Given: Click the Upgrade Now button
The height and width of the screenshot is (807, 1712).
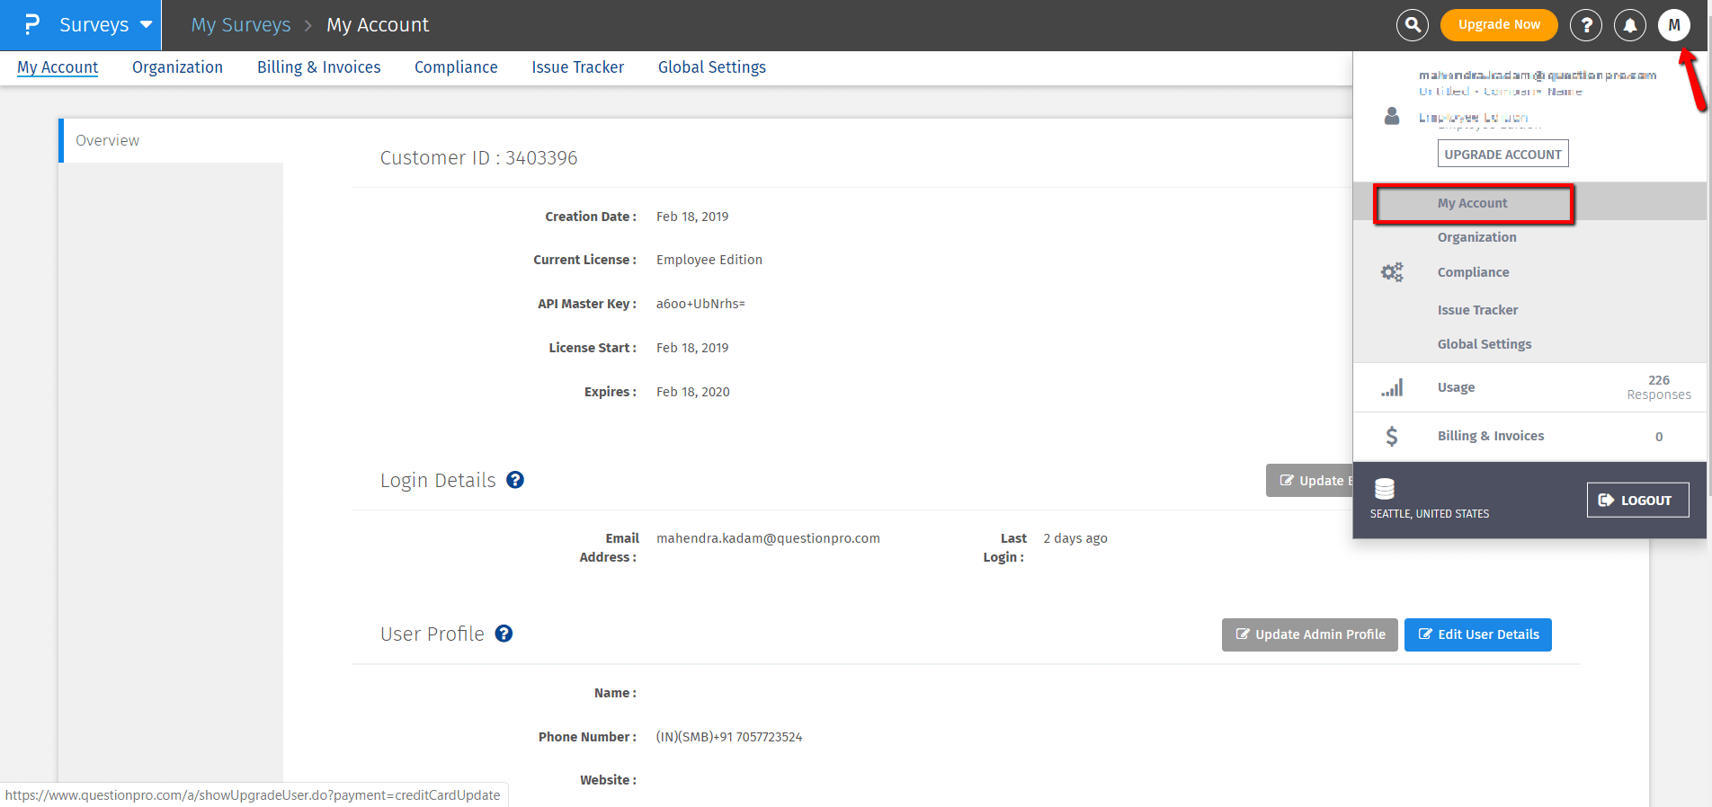Looking at the screenshot, I should click(1499, 25).
